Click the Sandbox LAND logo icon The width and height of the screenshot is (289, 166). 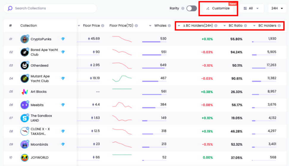[x=24, y=118]
